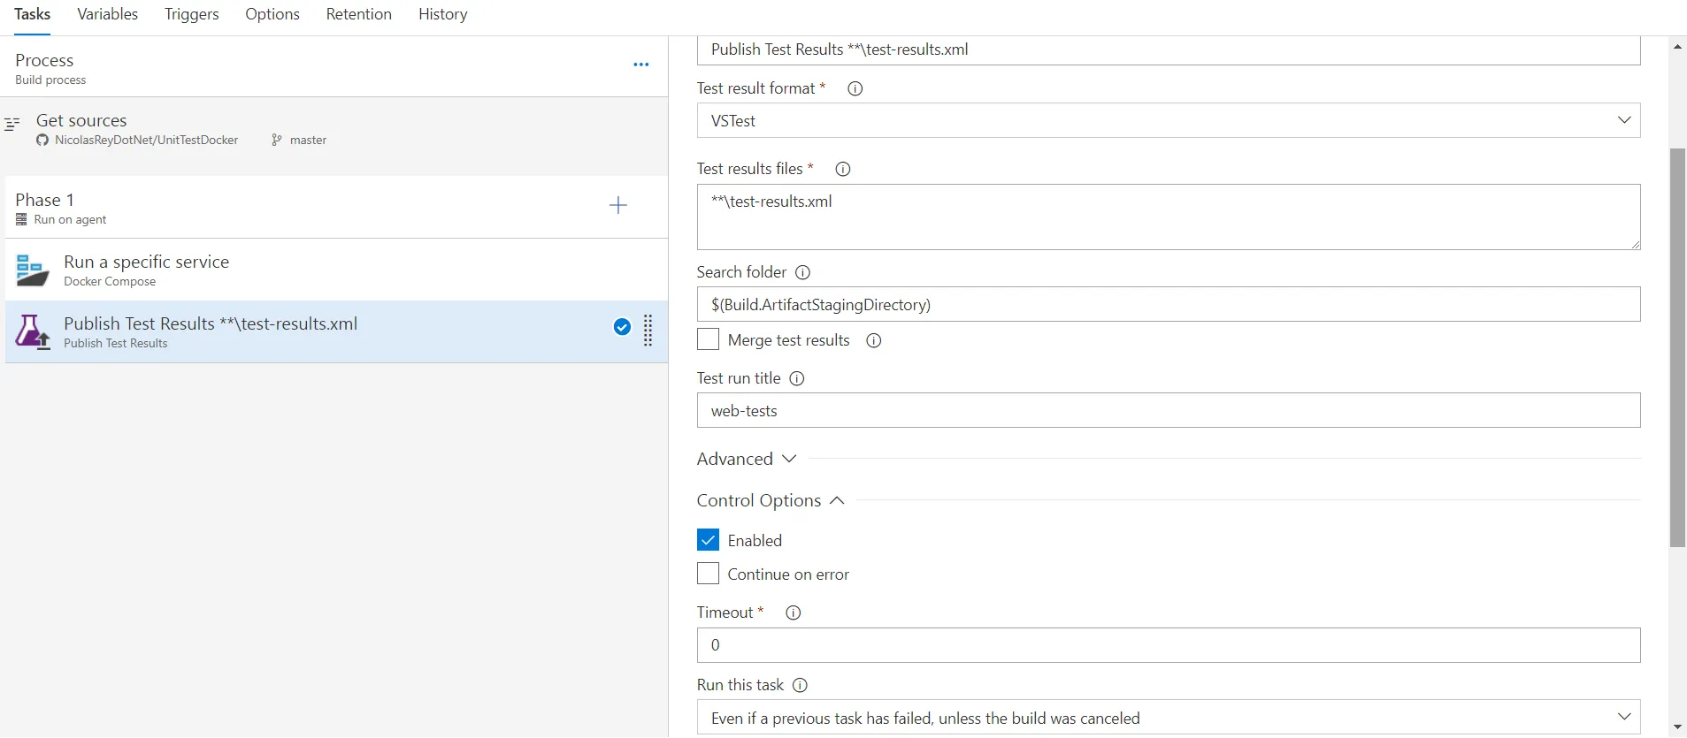1687x738 pixels.
Task: Expand the Advanced section
Action: 747,459
